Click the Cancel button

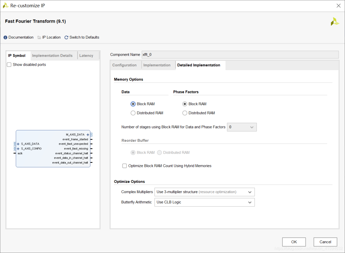[325, 242]
